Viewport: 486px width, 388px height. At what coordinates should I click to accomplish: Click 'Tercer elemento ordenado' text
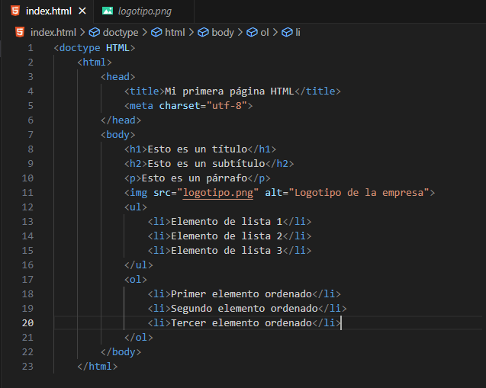(241, 323)
